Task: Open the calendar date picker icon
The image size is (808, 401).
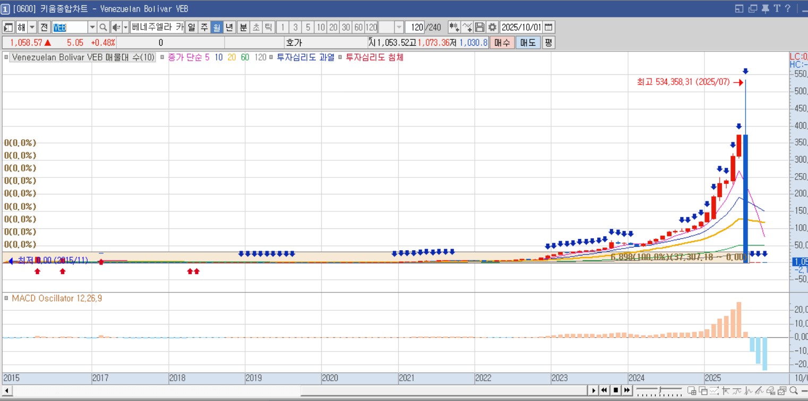Action: (548, 27)
